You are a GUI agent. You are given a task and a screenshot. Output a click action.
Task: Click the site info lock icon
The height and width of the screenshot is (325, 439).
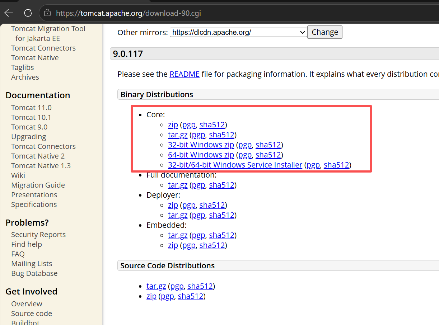coord(47,13)
